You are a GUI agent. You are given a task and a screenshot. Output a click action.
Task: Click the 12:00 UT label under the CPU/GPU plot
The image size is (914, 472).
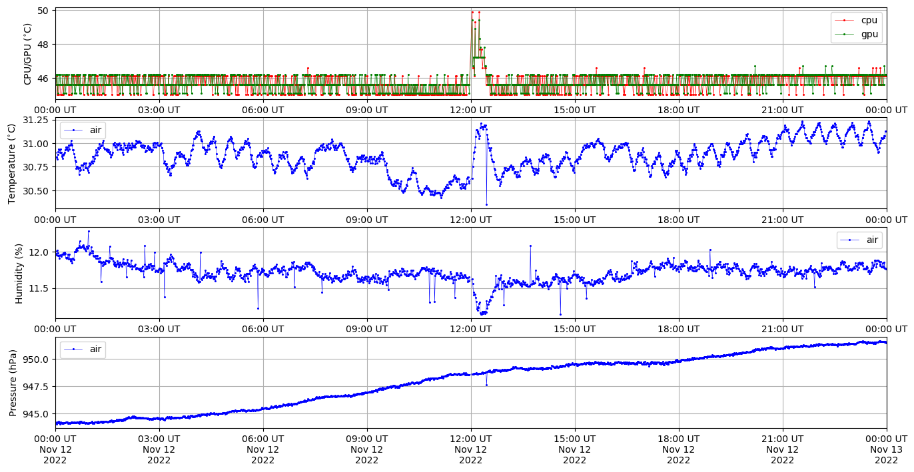click(471, 110)
